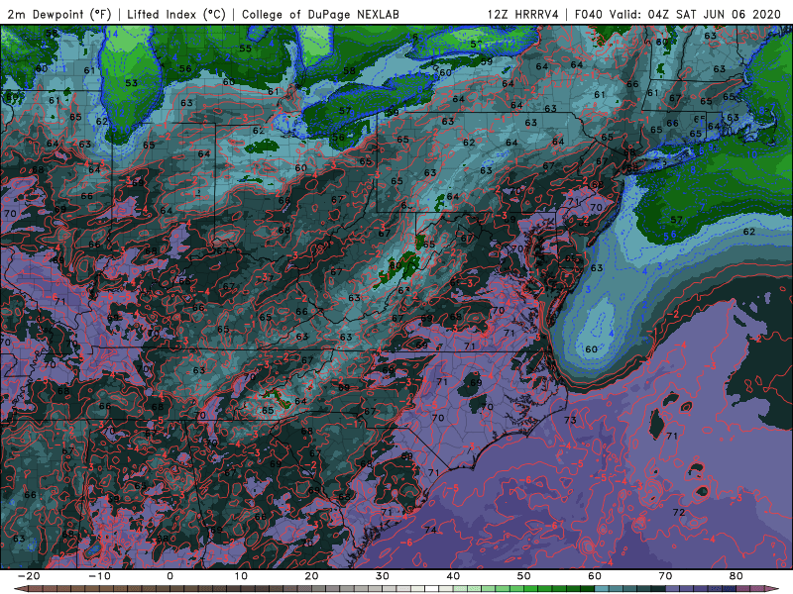This screenshot has width=793, height=594.
Task: Click the '60' color bar label
Action: pos(595,576)
